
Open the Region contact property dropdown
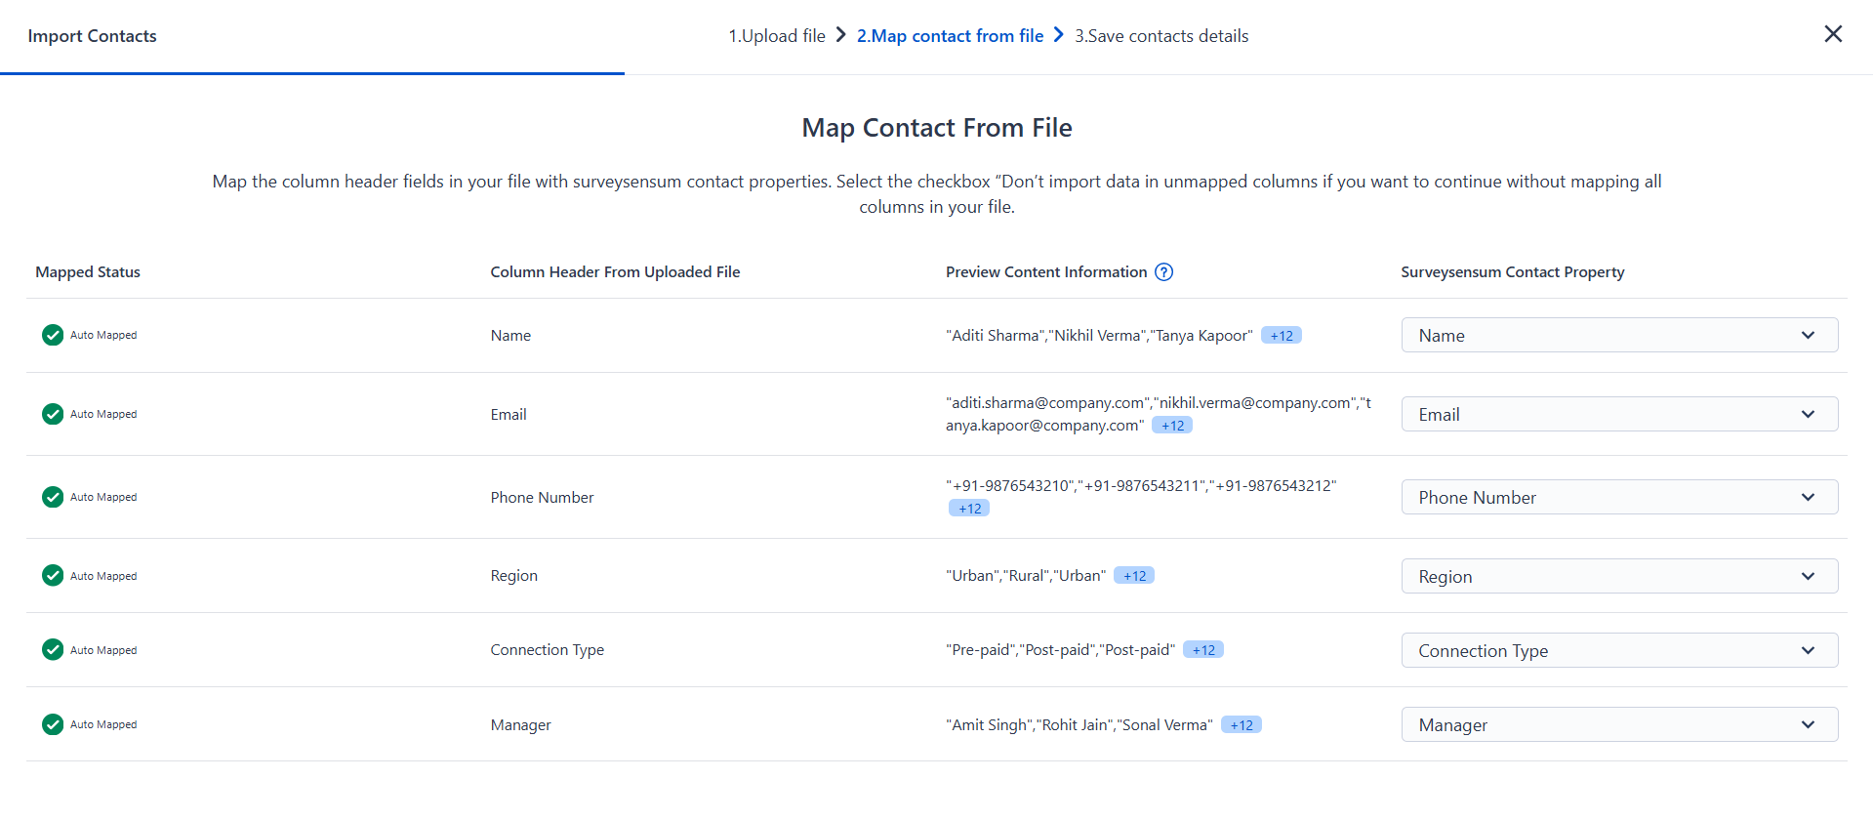click(1618, 576)
